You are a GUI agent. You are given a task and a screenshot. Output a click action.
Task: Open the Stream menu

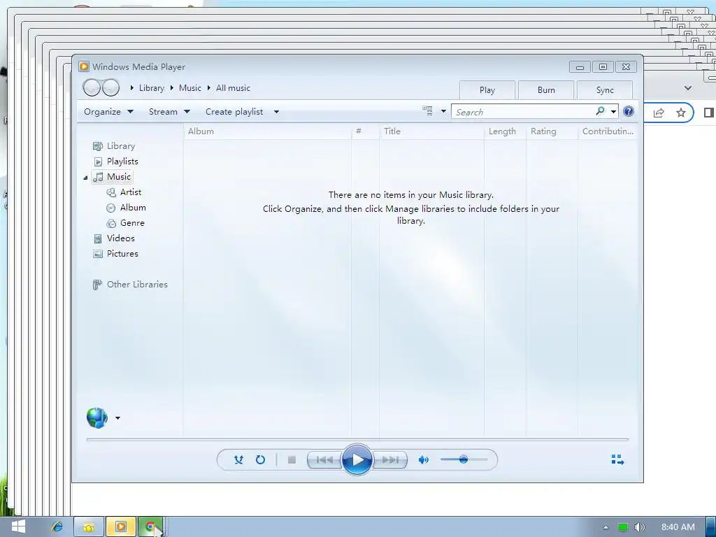coord(169,112)
